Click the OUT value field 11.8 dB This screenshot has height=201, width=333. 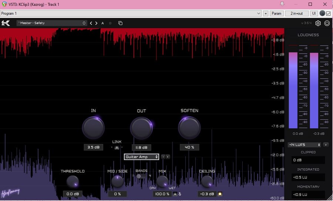141,147
